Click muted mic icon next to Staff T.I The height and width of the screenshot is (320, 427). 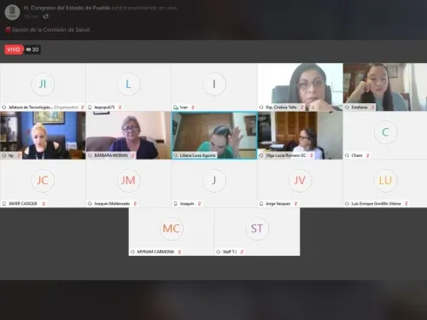point(242,252)
